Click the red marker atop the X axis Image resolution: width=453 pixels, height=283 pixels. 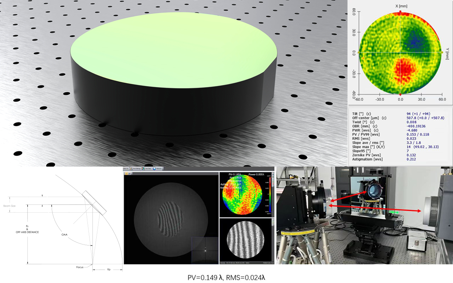click(400, 12)
